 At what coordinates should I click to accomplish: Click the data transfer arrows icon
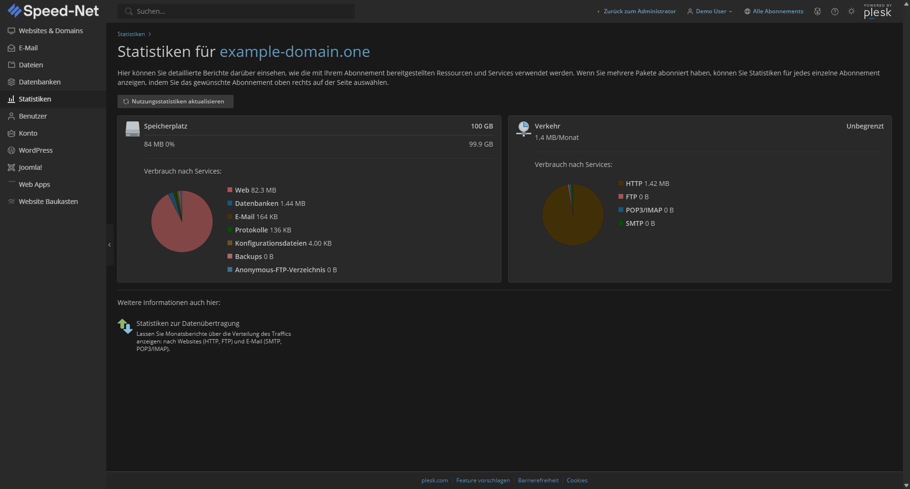[x=125, y=326]
